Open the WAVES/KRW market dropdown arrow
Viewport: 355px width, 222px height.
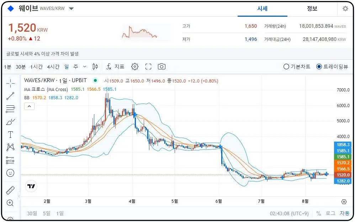click(x=71, y=9)
